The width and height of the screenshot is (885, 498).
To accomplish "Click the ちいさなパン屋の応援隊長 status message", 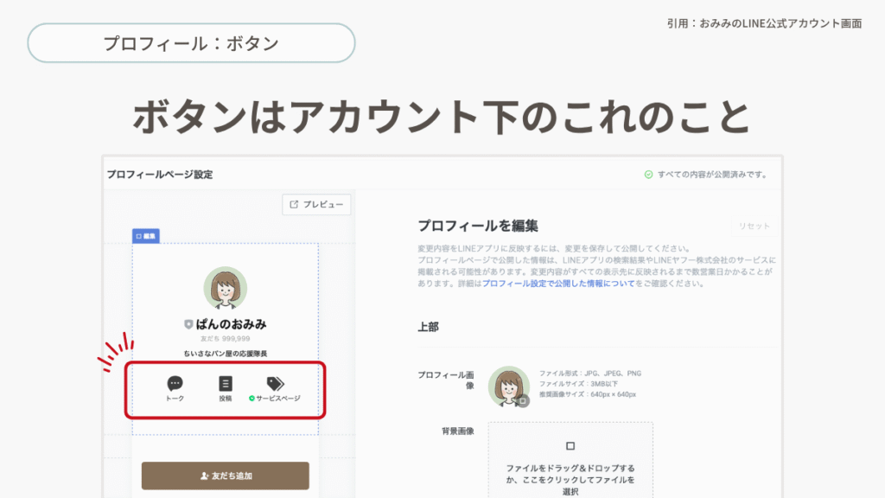I will click(x=225, y=353).
